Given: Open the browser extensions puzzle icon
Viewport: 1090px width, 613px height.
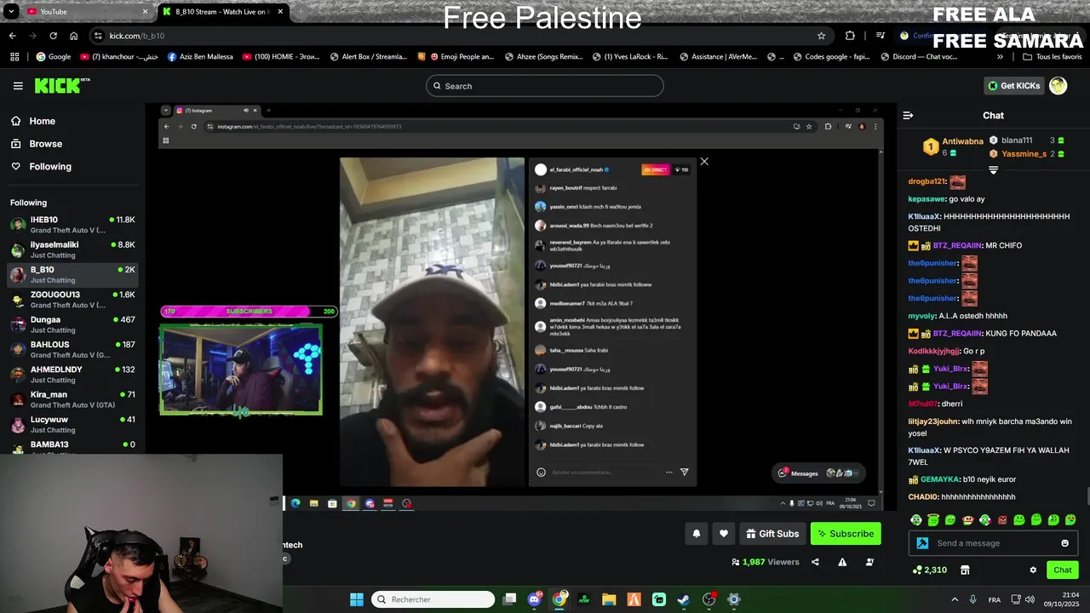Looking at the screenshot, I should (850, 36).
